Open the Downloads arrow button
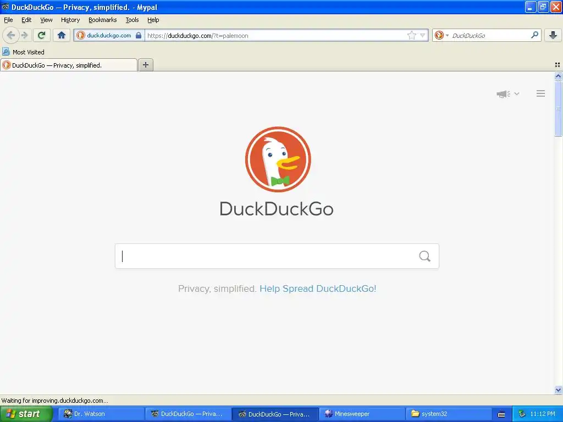The height and width of the screenshot is (422, 563). [x=553, y=35]
